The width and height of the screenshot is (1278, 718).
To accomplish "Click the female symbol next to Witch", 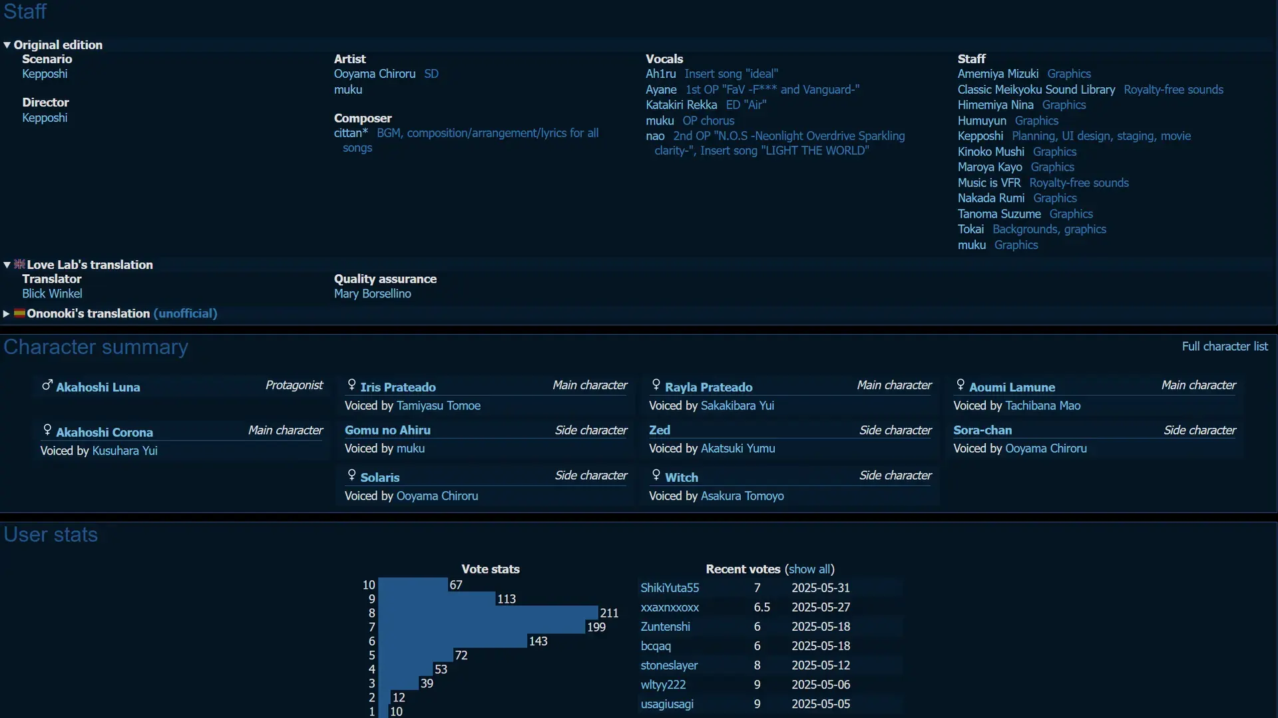I will click(656, 475).
